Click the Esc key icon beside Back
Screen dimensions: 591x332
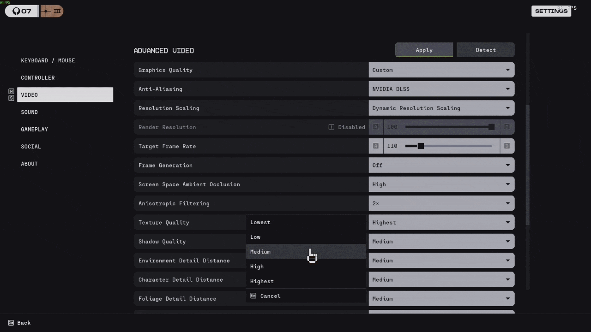(11, 323)
